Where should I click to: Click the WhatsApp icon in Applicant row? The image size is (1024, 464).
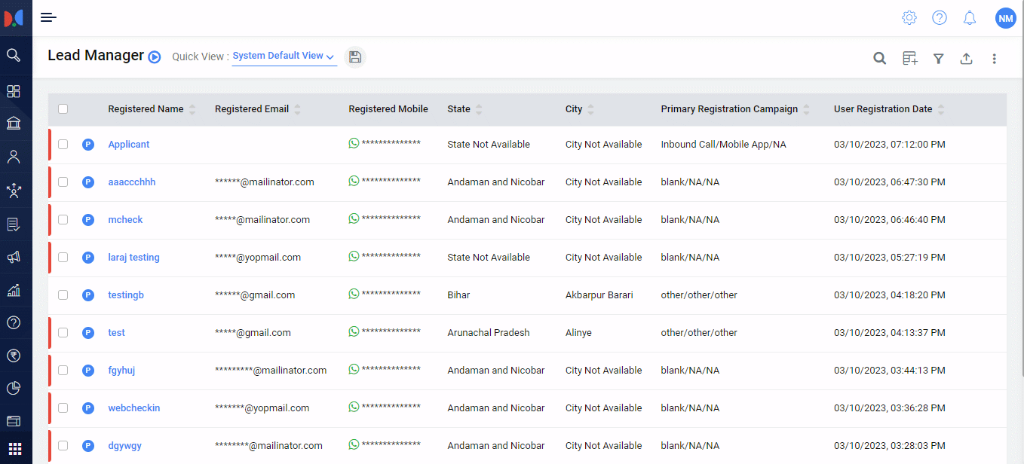354,143
